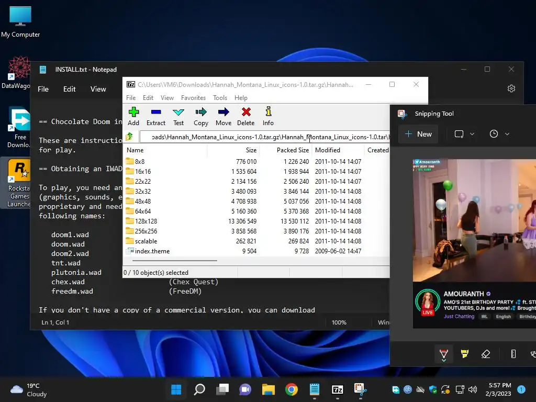536x402 pixels.
Task: Toggle the ruler tool in Snipping Tool
Action: click(x=513, y=354)
